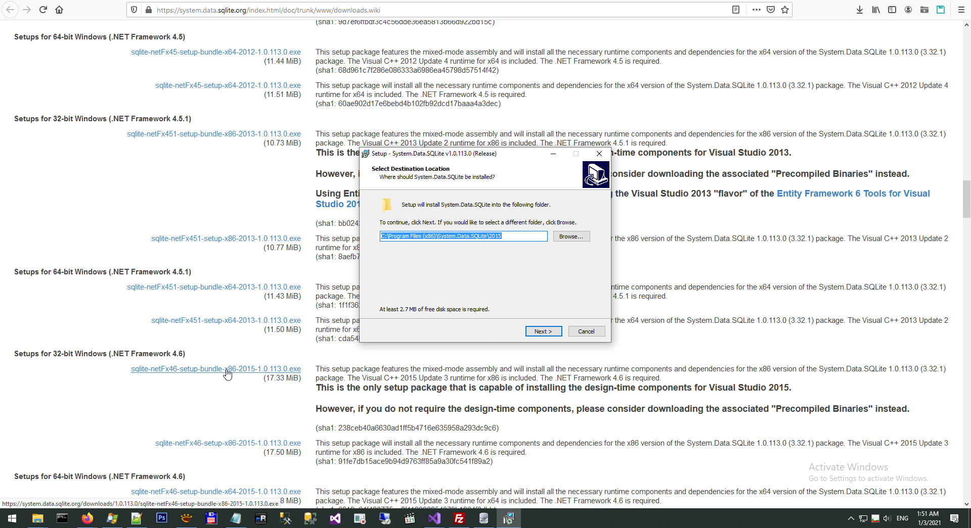Image resolution: width=971 pixels, height=528 pixels.
Task: Click the "At least 2.7 MB of free disk space" note
Action: tap(434, 309)
